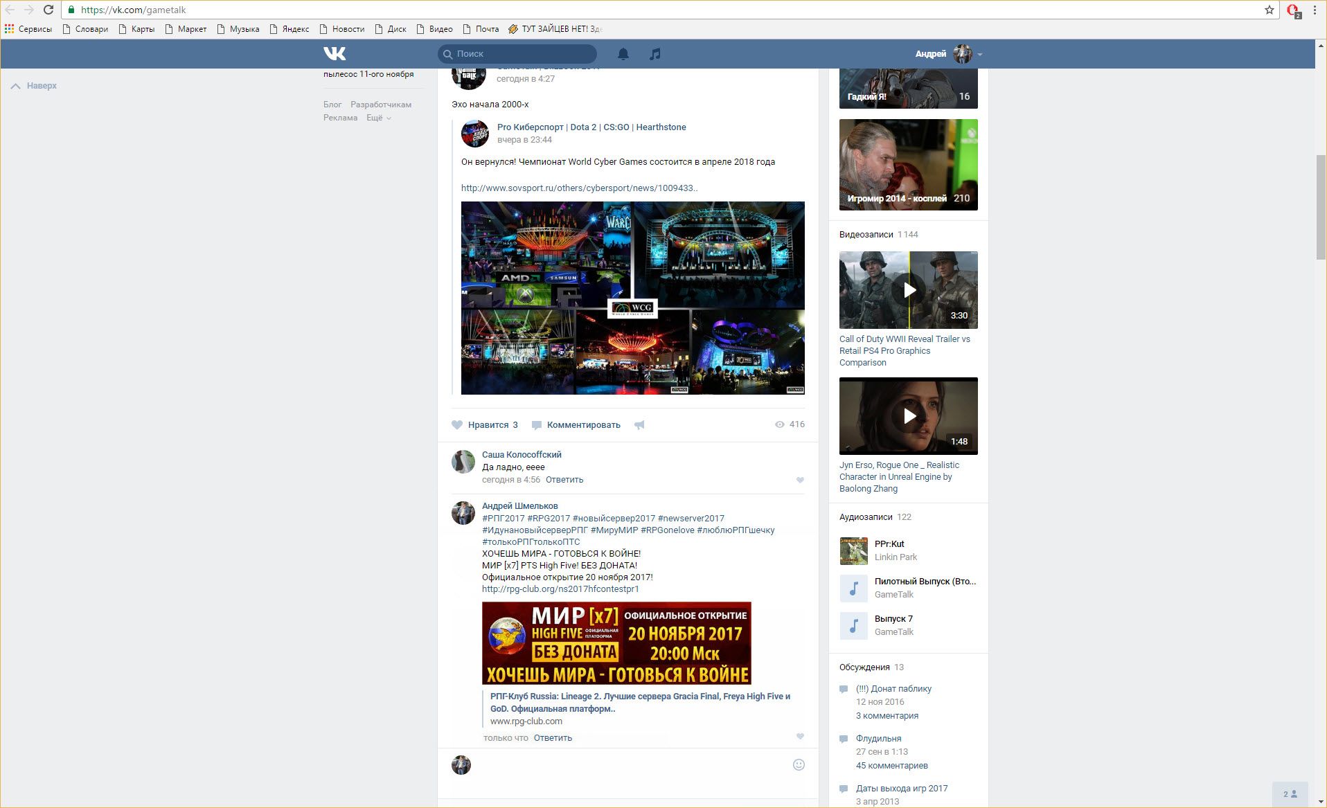Play Выпуск 7 audio track icon
Image resolution: width=1327 pixels, height=808 pixels.
(x=853, y=625)
